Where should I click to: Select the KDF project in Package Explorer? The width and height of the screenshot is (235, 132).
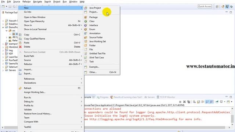[11, 54]
